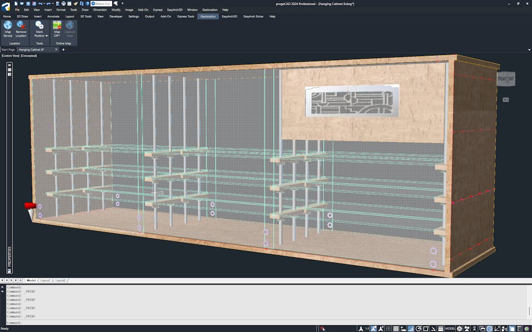Click the Save icon in quick access toolbar

[x=28, y=4]
